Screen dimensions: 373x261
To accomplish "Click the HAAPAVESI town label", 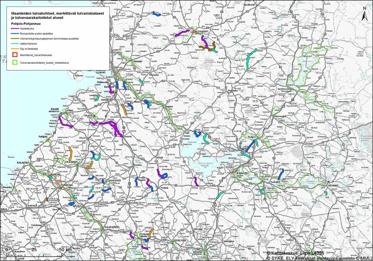I will pyautogui.click(x=115, y=181).
